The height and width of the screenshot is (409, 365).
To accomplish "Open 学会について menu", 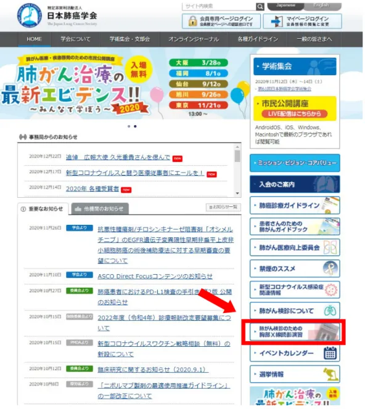I will pos(76,39).
